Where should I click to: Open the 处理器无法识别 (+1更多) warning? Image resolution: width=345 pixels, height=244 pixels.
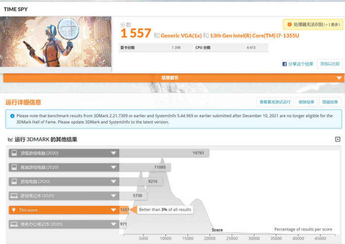[x=313, y=25]
